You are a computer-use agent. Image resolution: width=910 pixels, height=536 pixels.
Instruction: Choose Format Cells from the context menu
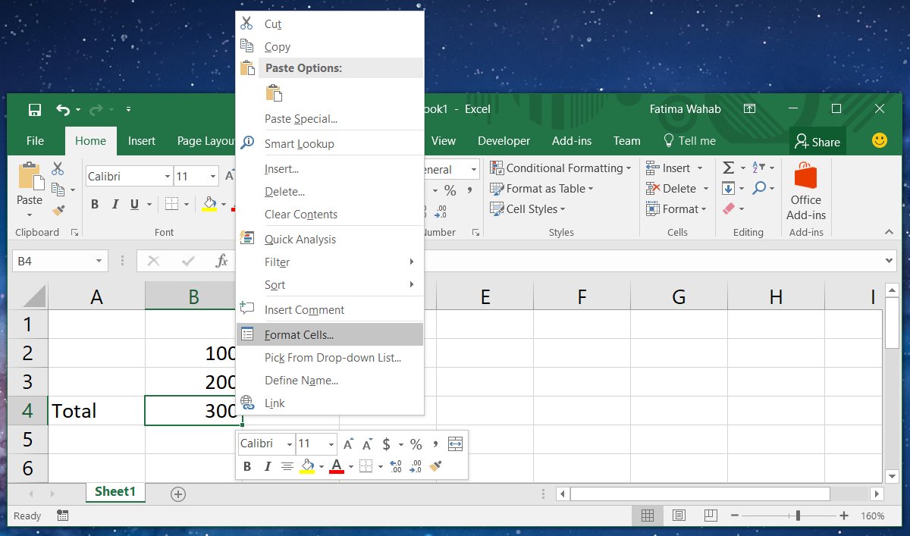(297, 334)
